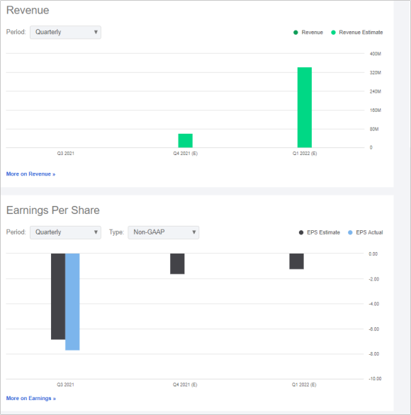Click the Type: label
The image size is (411, 415).
[x=116, y=232]
